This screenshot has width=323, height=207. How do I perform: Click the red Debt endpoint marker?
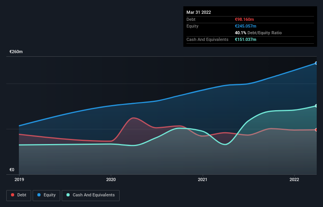[316, 130]
